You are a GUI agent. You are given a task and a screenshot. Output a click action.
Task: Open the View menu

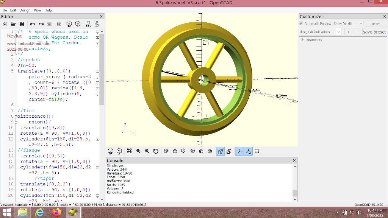click(38, 10)
